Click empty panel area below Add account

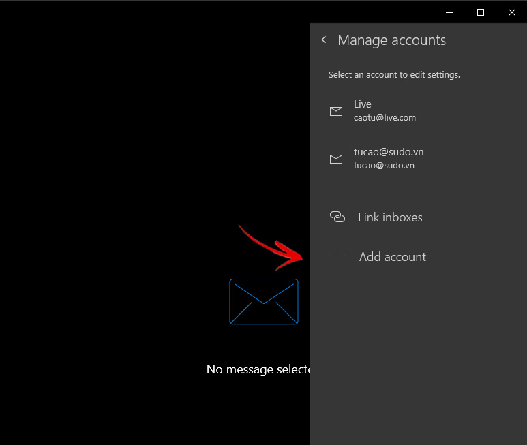[x=417, y=354]
